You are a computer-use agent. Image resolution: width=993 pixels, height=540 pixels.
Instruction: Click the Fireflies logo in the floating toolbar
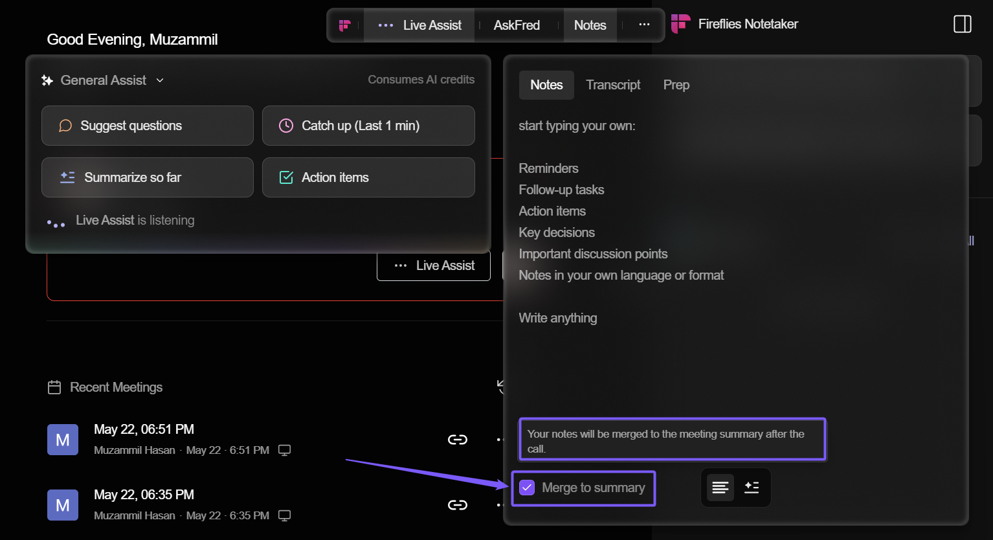point(345,25)
